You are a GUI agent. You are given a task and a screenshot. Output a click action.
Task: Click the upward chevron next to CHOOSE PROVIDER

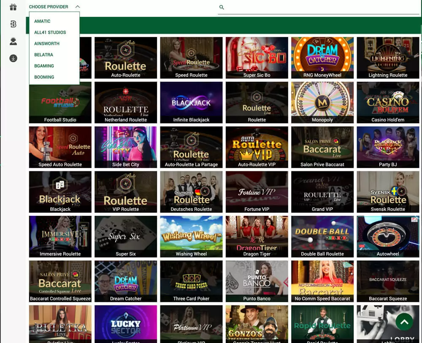(x=65, y=7)
